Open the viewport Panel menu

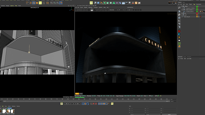pyautogui.click(x=19, y=6)
